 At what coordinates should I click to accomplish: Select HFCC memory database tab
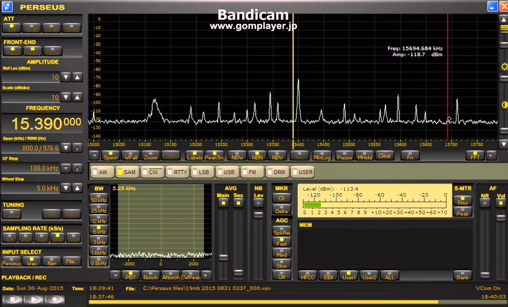[x=307, y=275]
